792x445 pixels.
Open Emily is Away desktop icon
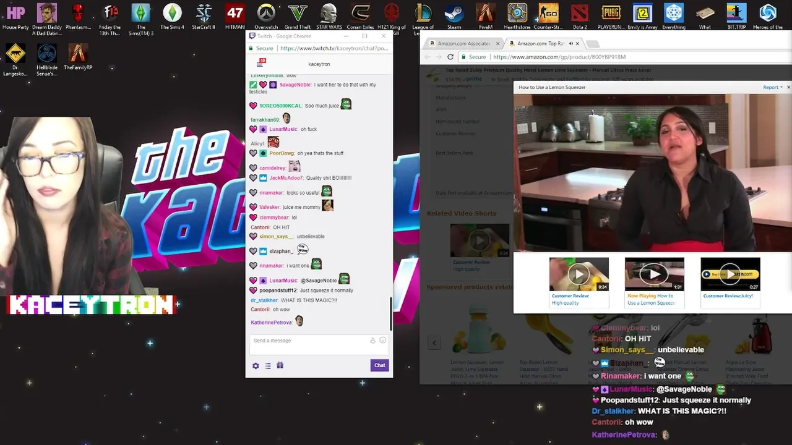pos(642,17)
